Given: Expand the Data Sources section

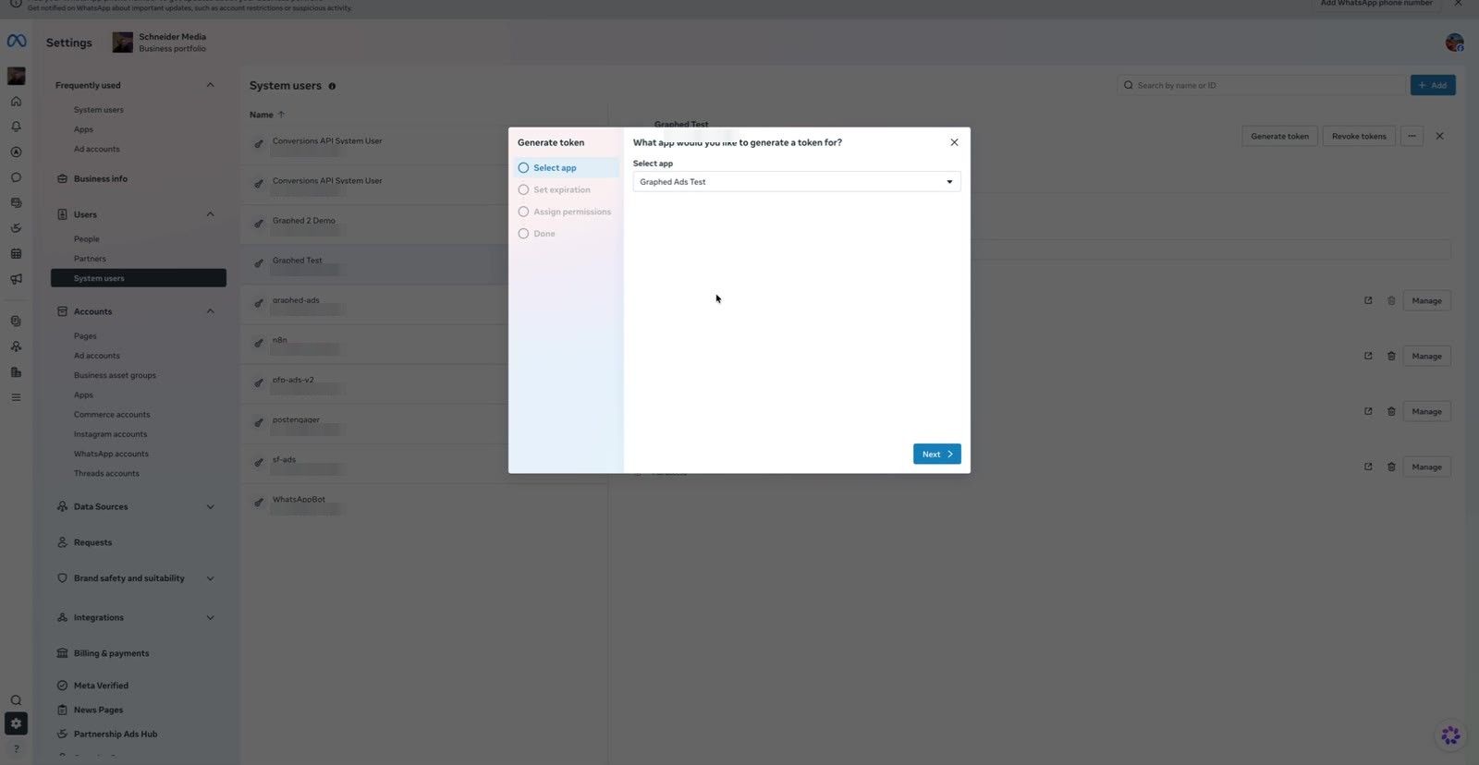Looking at the screenshot, I should point(210,507).
